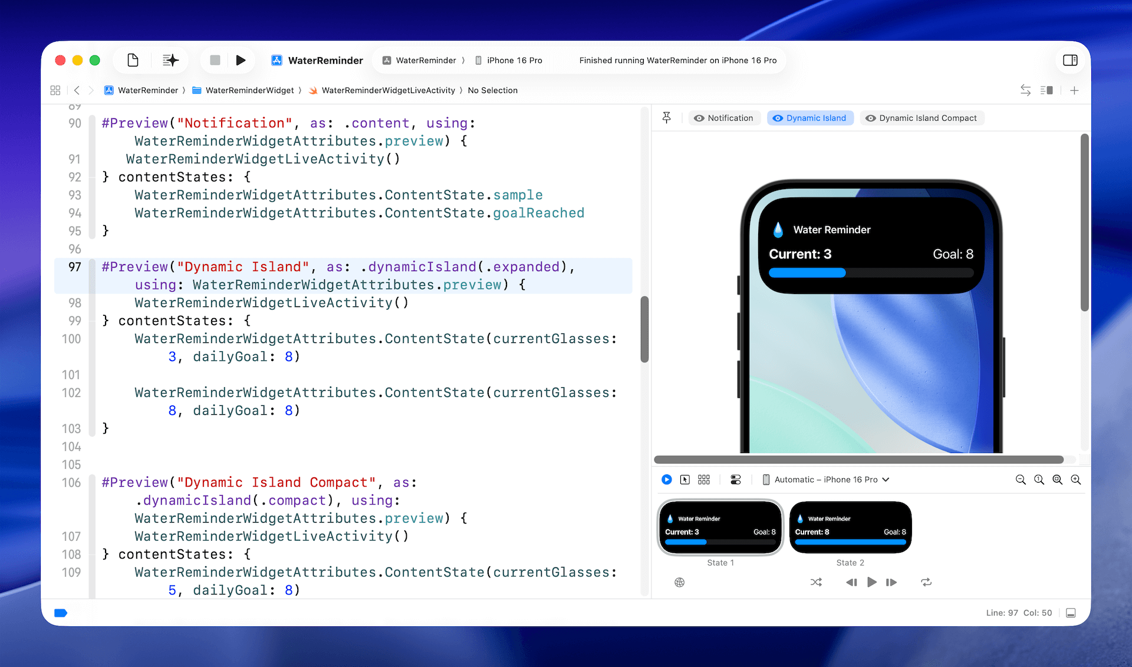This screenshot has width=1132, height=667.
Task: Toggle the right inspector panel
Action: (x=1070, y=60)
